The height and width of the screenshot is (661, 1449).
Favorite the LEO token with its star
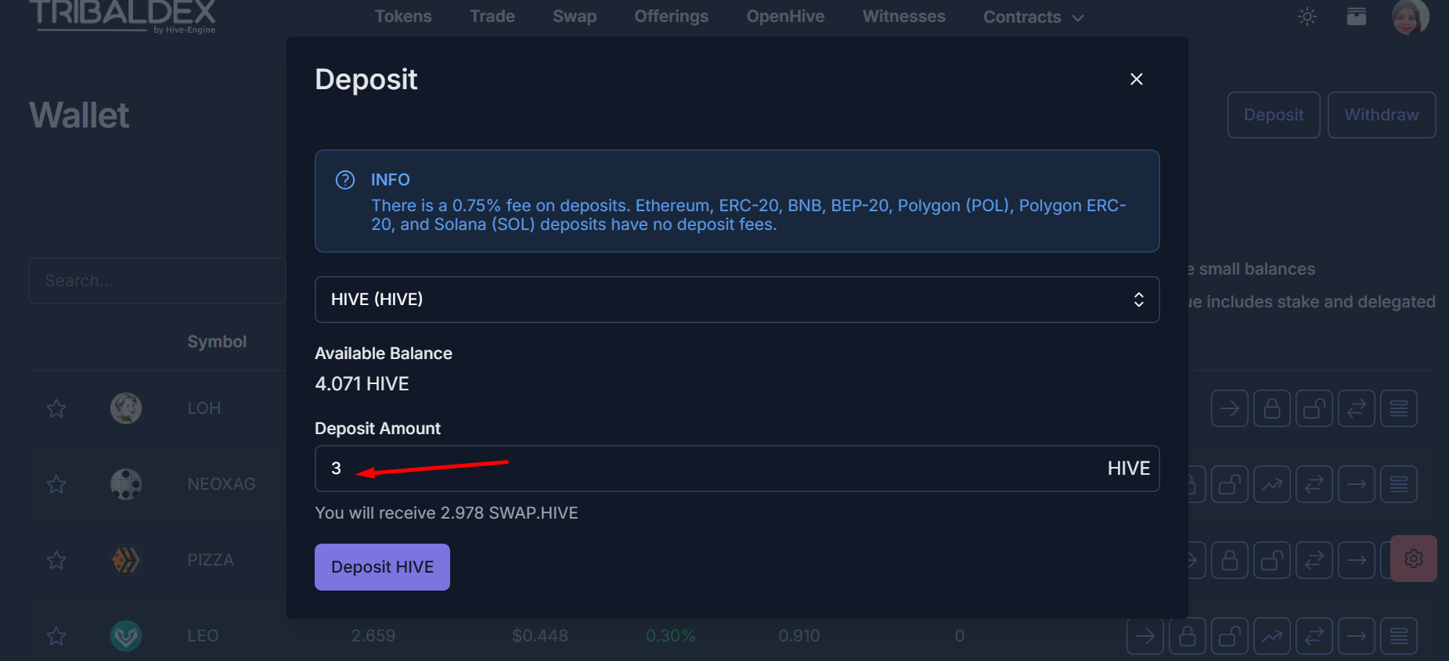[x=56, y=636]
